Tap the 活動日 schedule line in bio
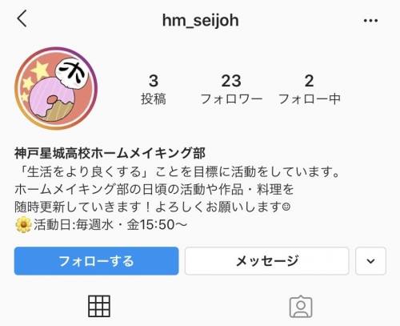This screenshot has width=400, height=326. 102,224
